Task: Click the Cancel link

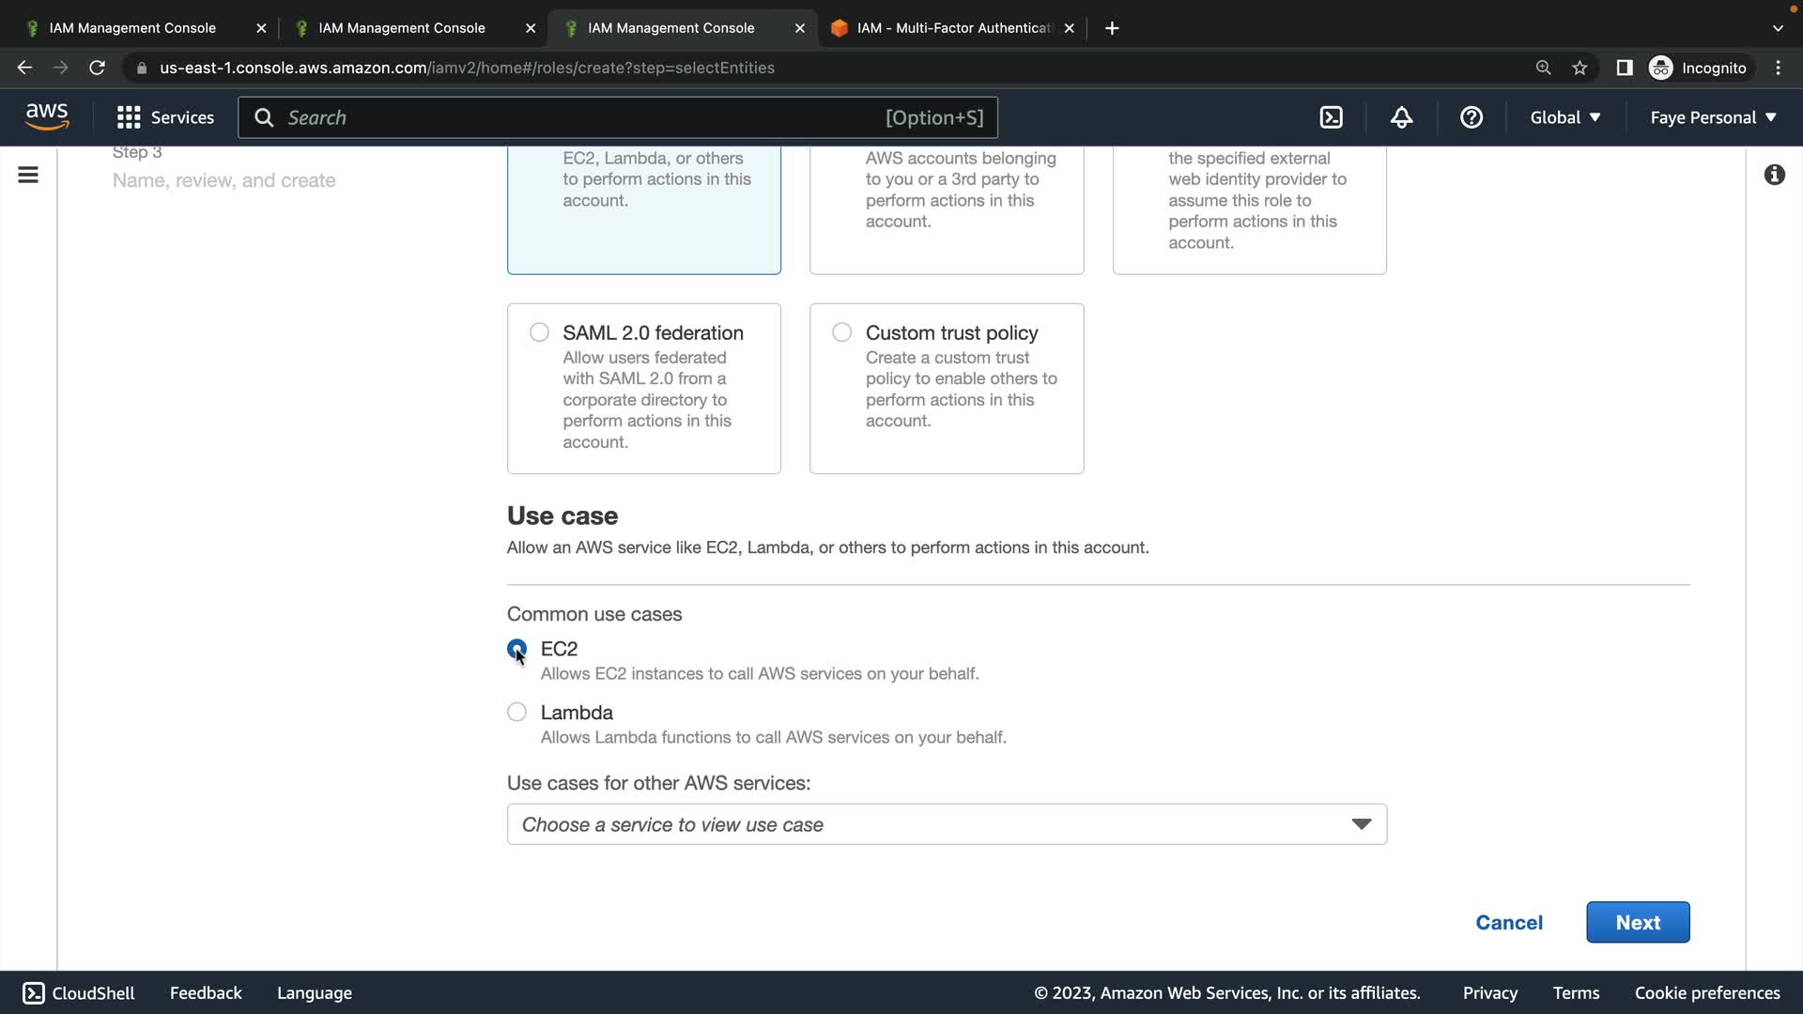Action: [1509, 922]
